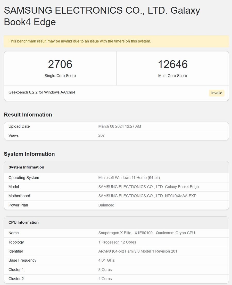Image resolution: width=232 pixels, height=285 pixels.
Task: Click the ARMv8 identifier value
Action: click(138, 251)
